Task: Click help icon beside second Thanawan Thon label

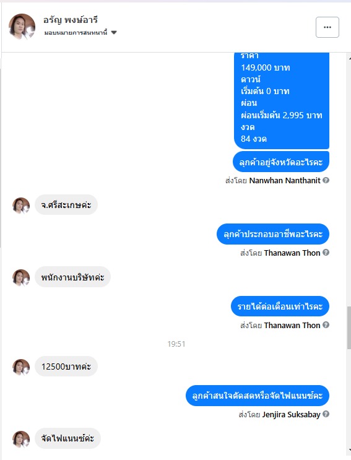Action: (326, 325)
